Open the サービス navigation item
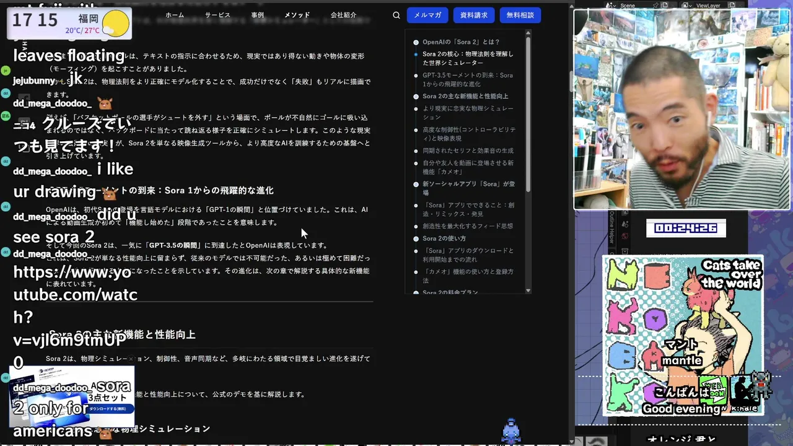This screenshot has width=793, height=446. (x=217, y=15)
